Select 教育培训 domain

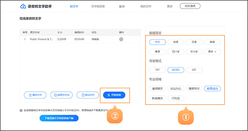213,89
